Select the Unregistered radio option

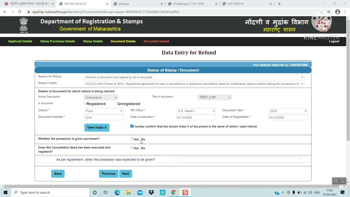(x=116, y=104)
